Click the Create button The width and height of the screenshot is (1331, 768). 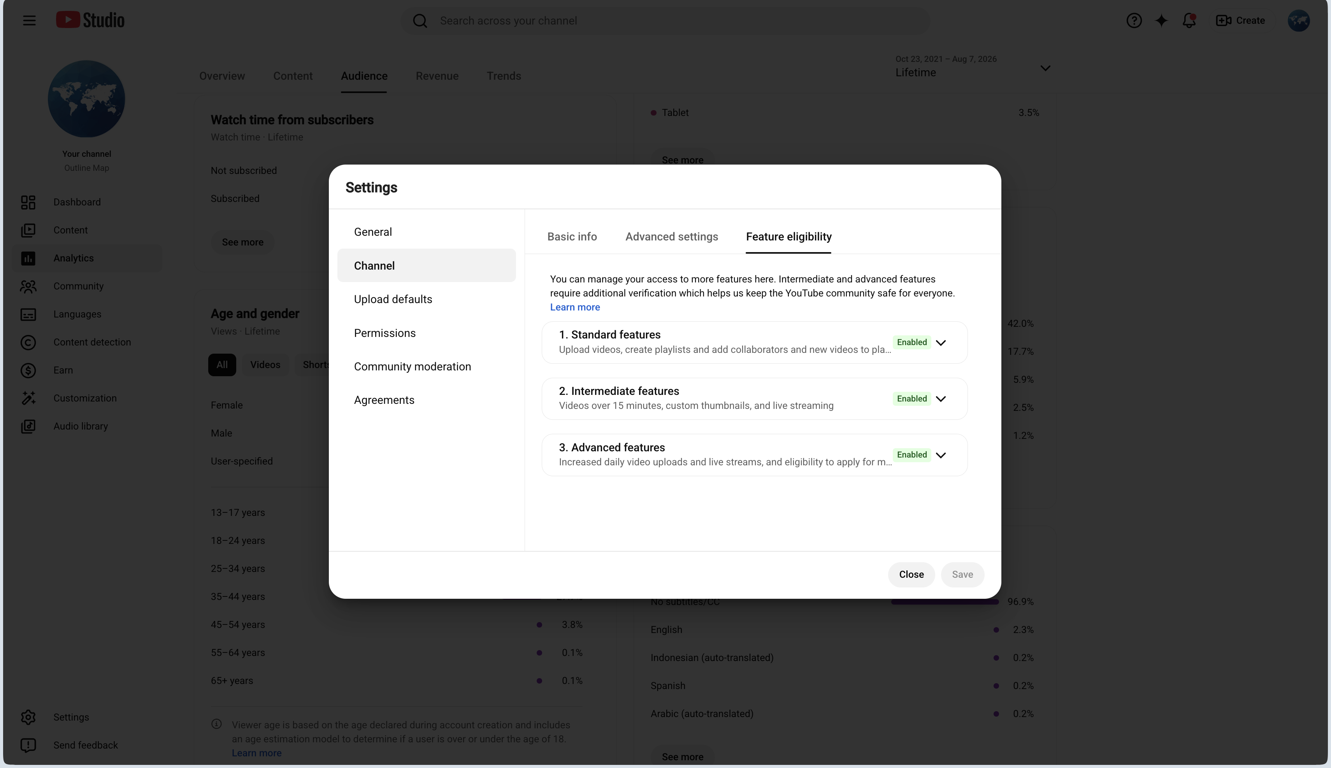click(1240, 21)
